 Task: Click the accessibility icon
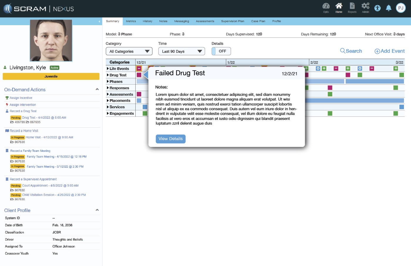tap(378, 8)
